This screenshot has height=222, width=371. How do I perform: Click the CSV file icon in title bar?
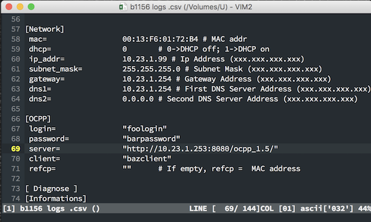click(123, 7)
